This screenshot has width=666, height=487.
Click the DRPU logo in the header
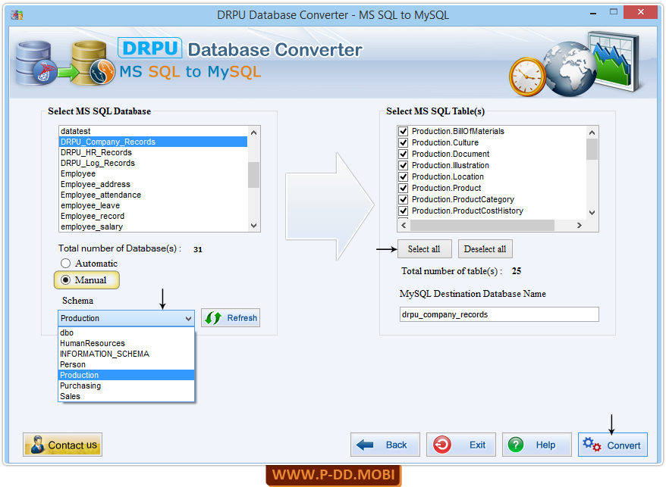(150, 48)
